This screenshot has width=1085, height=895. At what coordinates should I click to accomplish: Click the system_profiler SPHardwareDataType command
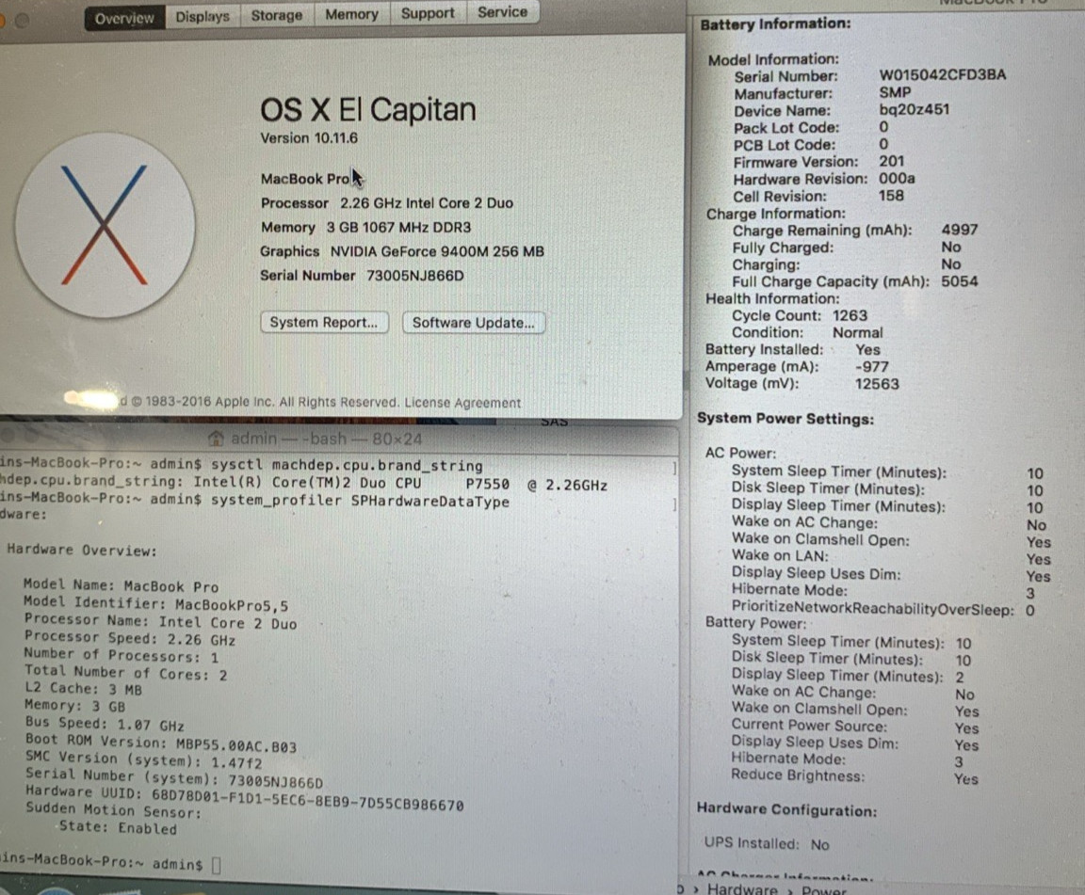pyautogui.click(x=360, y=502)
